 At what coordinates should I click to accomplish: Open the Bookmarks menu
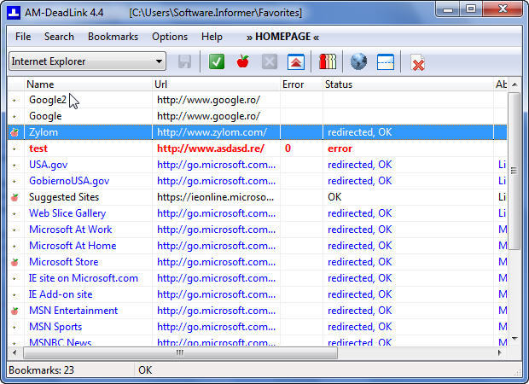113,37
